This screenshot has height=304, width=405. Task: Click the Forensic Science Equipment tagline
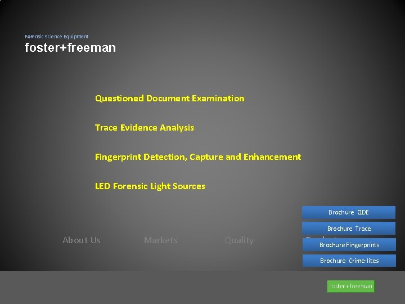coord(57,37)
